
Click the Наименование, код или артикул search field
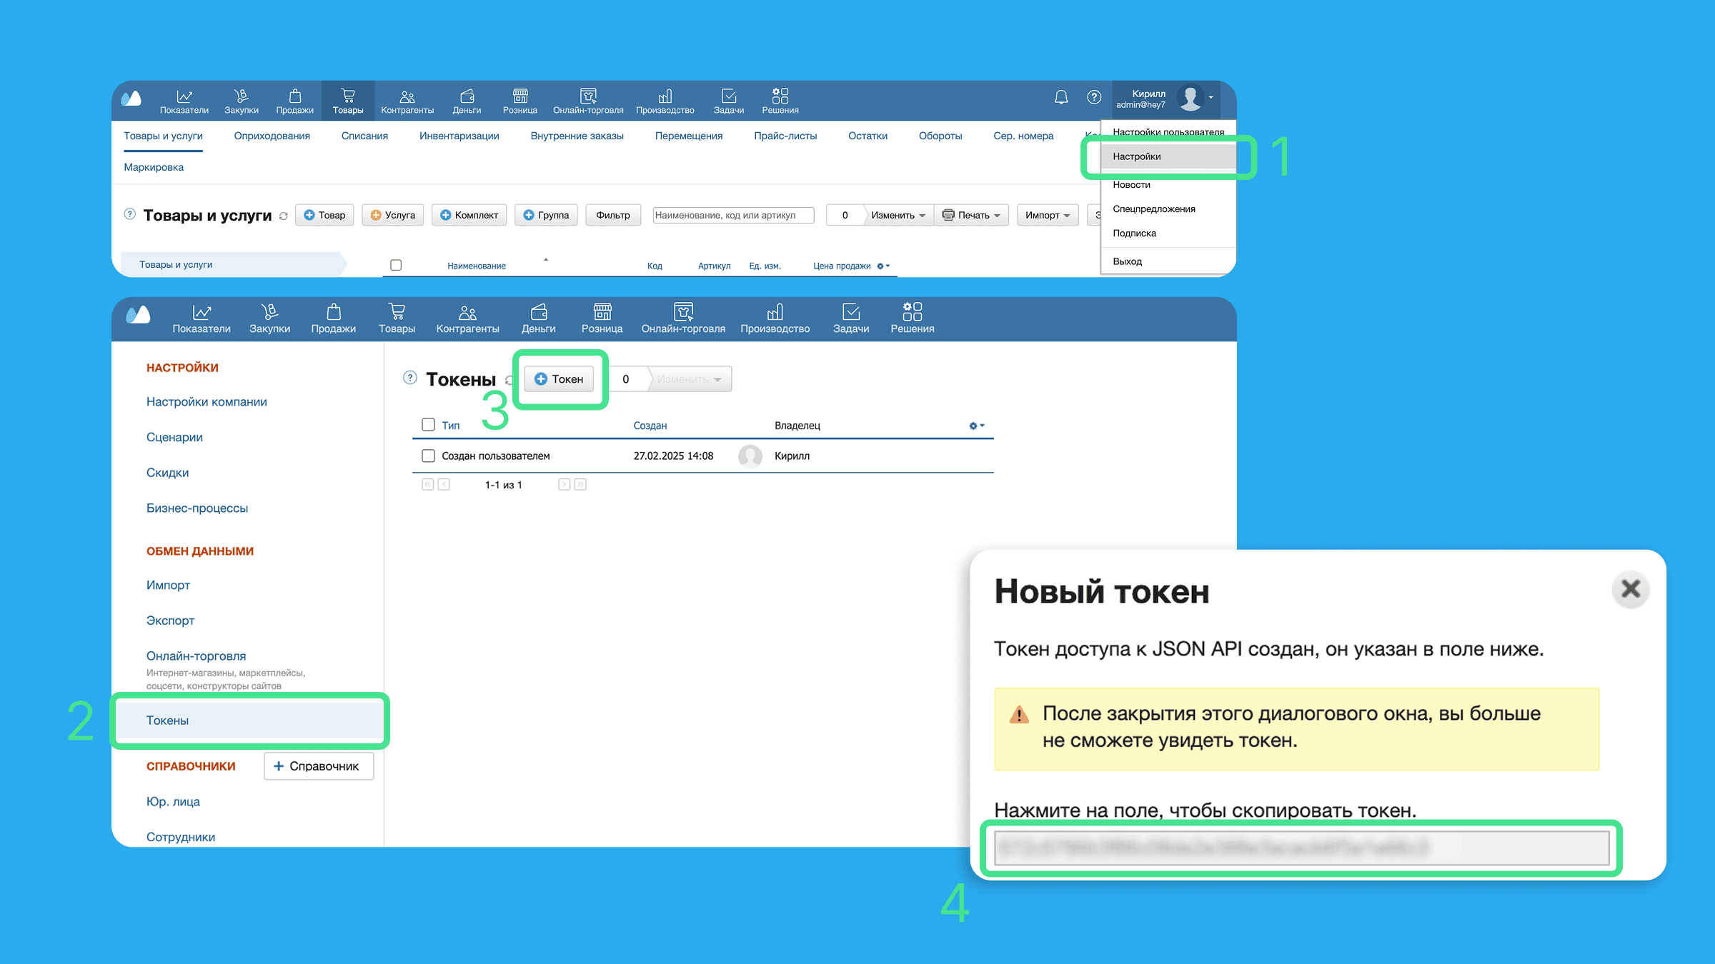click(733, 215)
